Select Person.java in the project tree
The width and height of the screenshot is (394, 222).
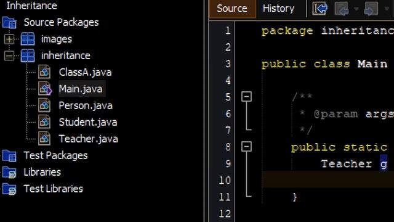86,105
